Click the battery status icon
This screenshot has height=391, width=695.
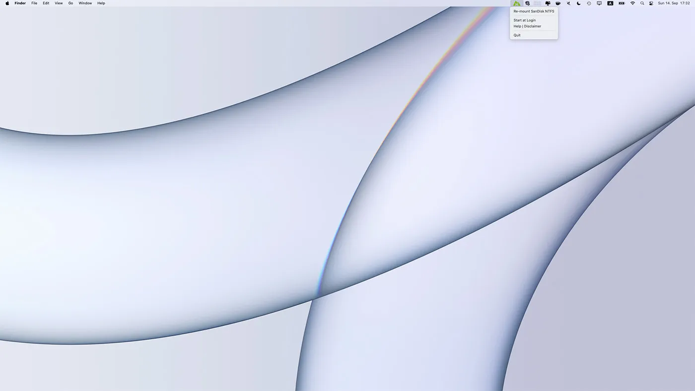point(622,3)
